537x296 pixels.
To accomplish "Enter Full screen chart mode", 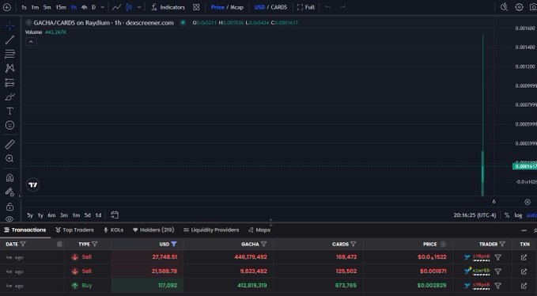I will pyautogui.click(x=306, y=7).
